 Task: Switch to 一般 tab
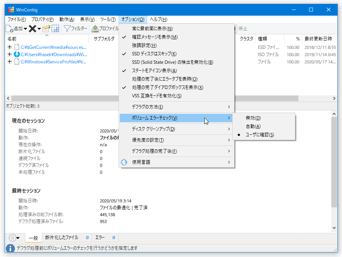pyautogui.click(x=33, y=238)
